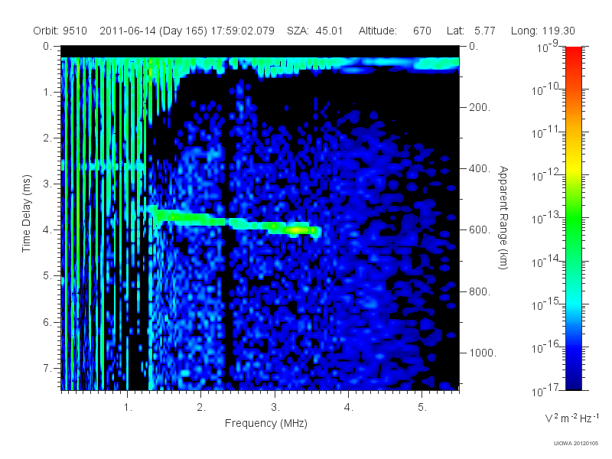This screenshot has width=612, height=459.
Task: Click the '3.' frequency axis tick label
Action: [x=275, y=408]
